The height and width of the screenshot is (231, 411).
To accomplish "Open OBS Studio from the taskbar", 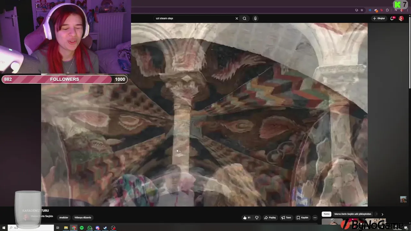I will click(113, 228).
